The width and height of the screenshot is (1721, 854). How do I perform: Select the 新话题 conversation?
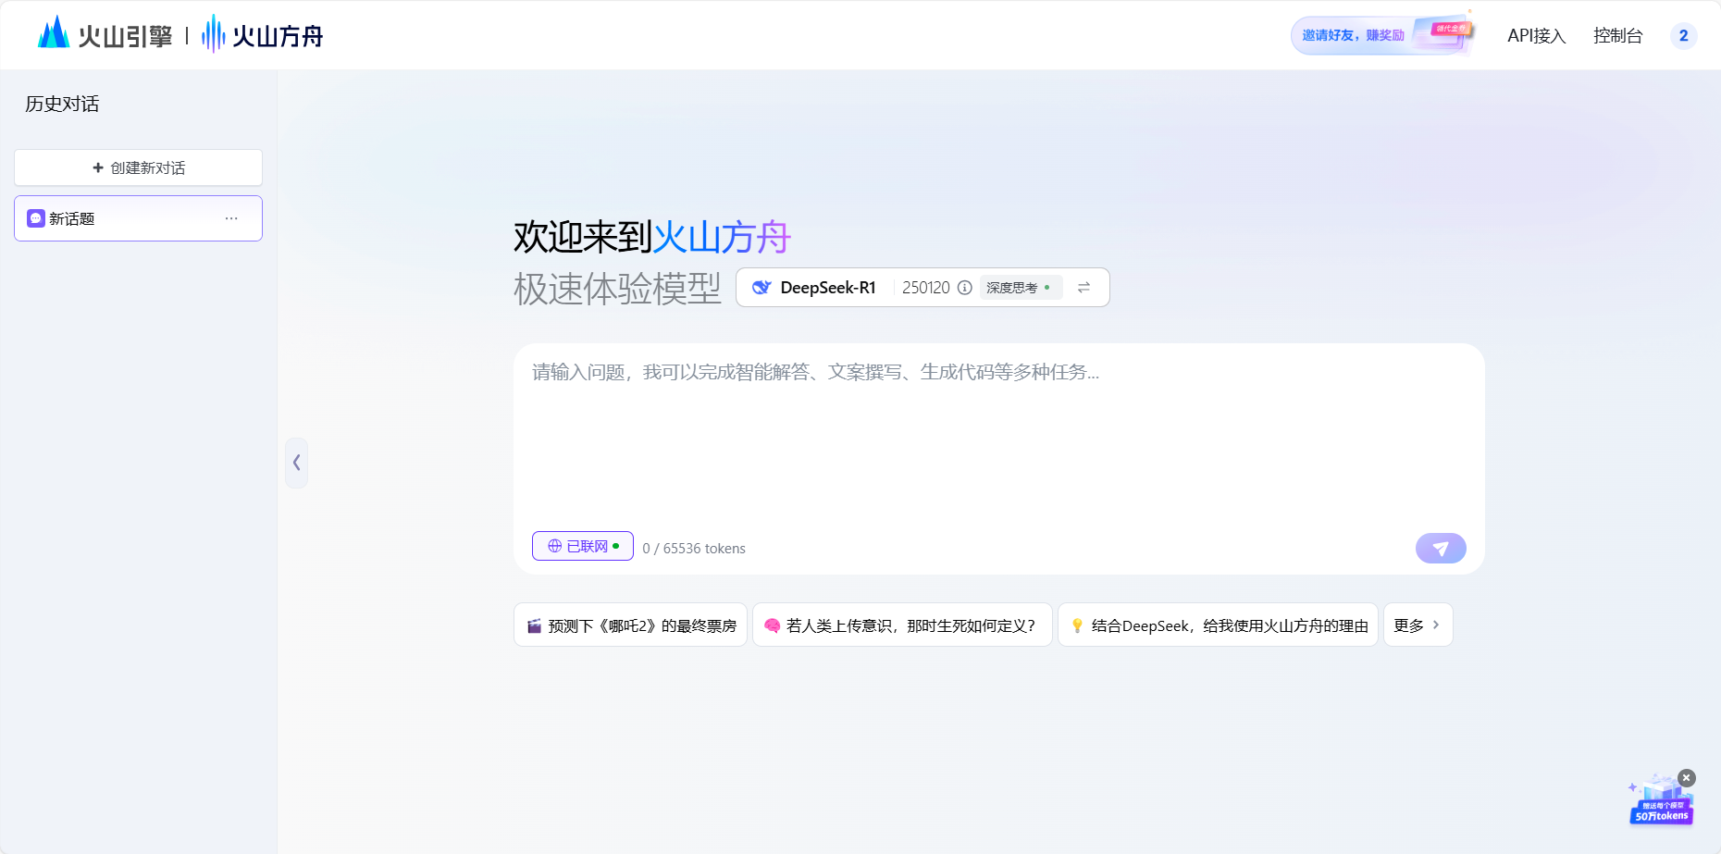pyautogui.click(x=138, y=218)
